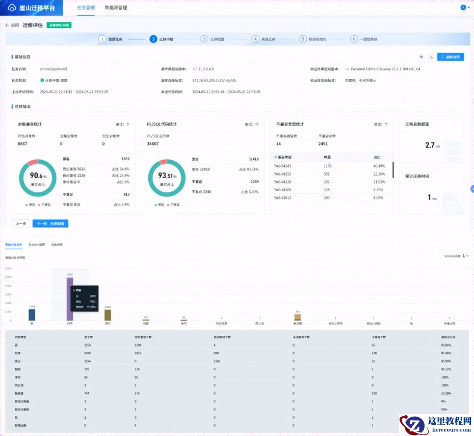Screen dimensions: 474x436
Task: Open the 对象详情 tab
Action: 57,245
